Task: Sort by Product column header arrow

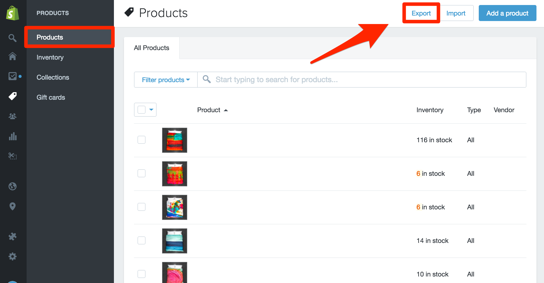Action: (226, 110)
